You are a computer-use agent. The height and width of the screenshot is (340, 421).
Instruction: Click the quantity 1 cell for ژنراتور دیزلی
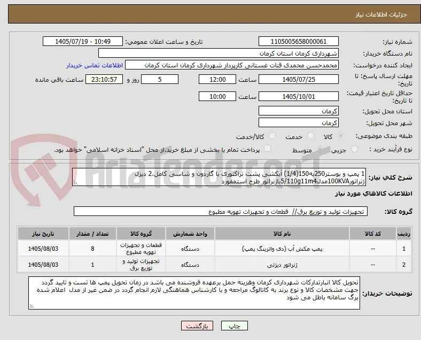click(x=92, y=265)
